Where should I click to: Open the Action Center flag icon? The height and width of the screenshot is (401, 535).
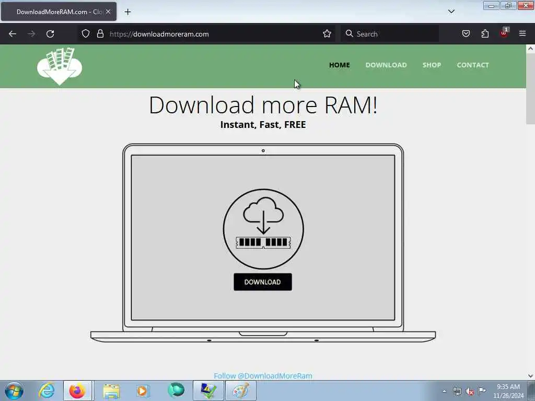coord(482,391)
